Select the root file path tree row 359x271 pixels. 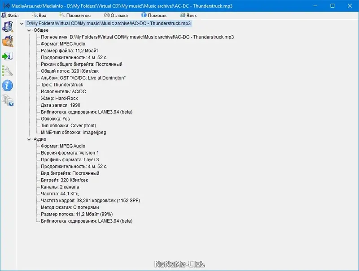[109, 24]
